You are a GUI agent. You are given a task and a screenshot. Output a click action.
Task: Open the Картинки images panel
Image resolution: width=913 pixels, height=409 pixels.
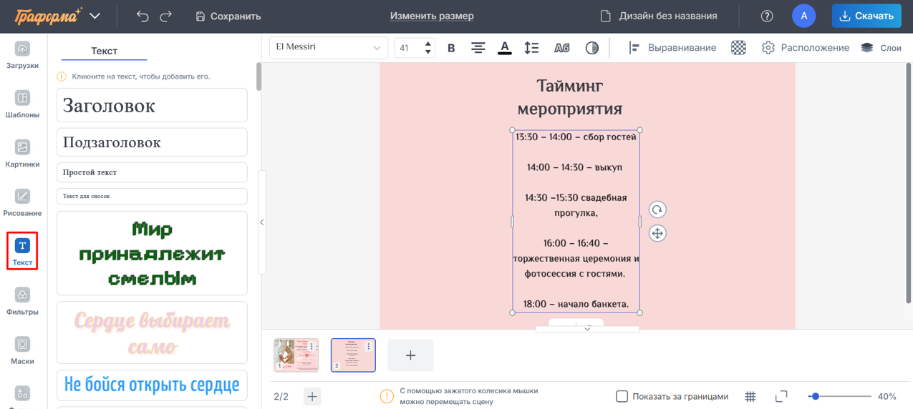point(22,154)
